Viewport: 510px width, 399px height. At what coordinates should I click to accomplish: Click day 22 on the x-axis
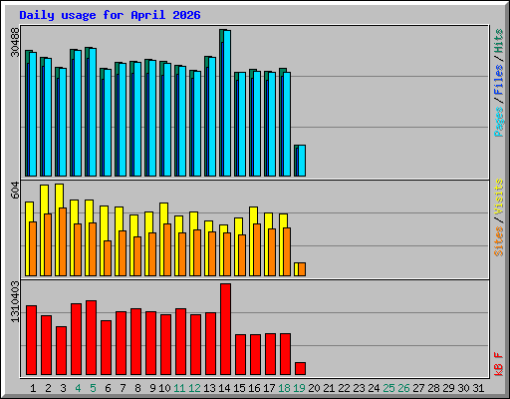click(344, 388)
